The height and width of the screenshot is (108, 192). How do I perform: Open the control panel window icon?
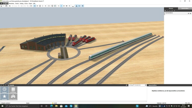tap(55, 6)
